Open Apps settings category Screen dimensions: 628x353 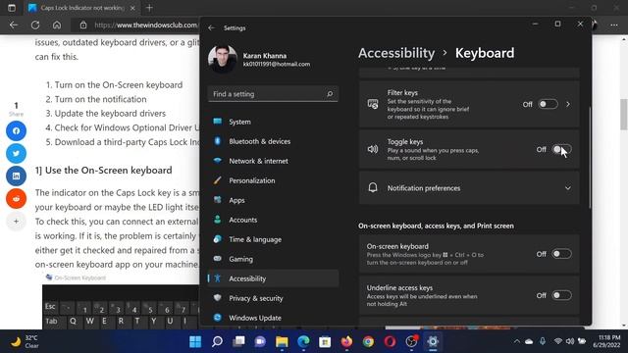273,200
